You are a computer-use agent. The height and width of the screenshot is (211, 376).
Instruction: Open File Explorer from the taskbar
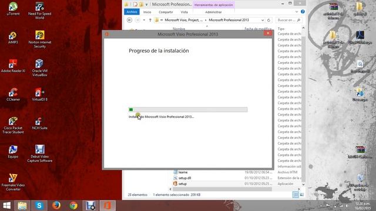pyautogui.click(x=22, y=206)
